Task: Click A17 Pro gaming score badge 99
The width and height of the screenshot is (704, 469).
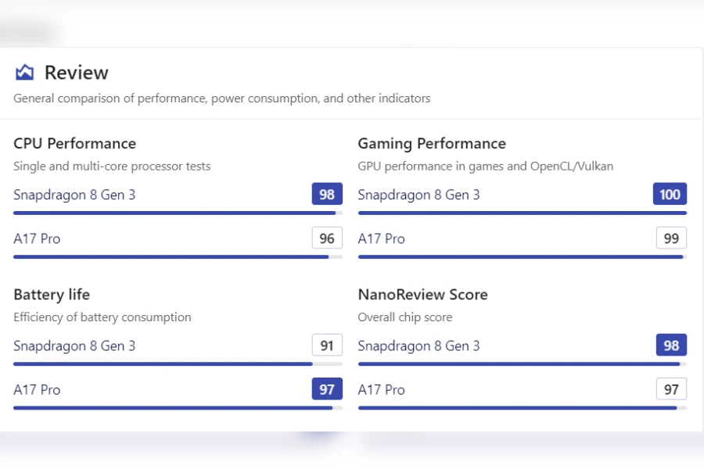Action: (x=671, y=238)
